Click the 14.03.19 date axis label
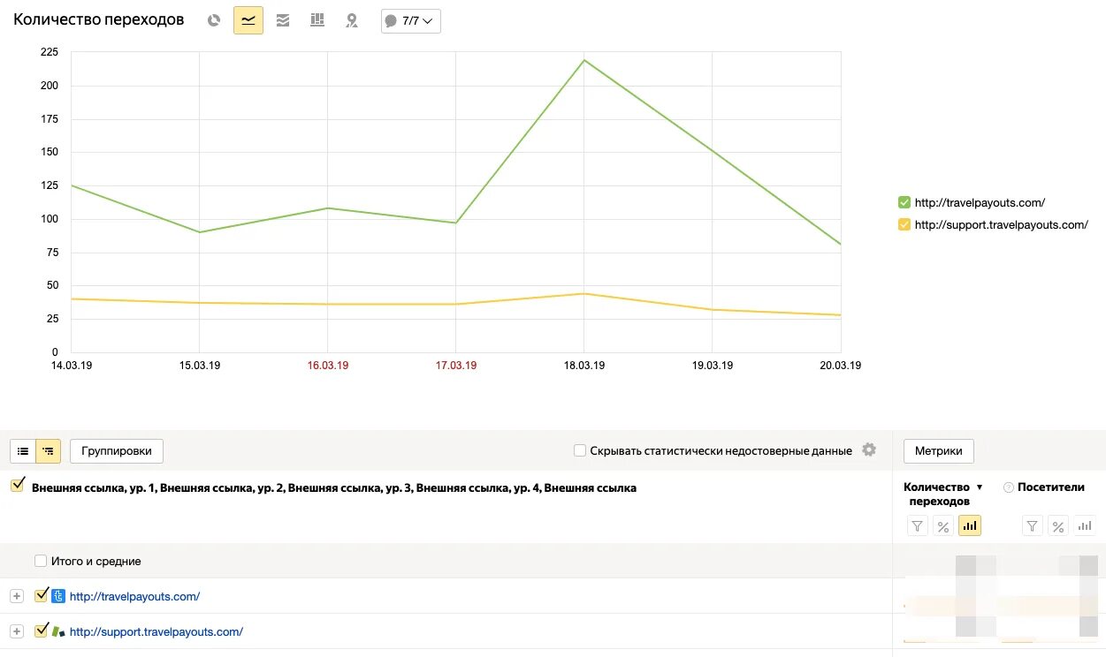 tap(71, 366)
